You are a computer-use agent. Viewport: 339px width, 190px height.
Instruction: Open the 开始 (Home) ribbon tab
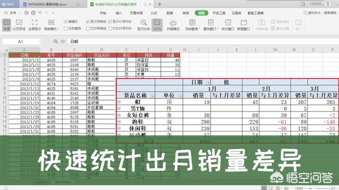[103, 13]
